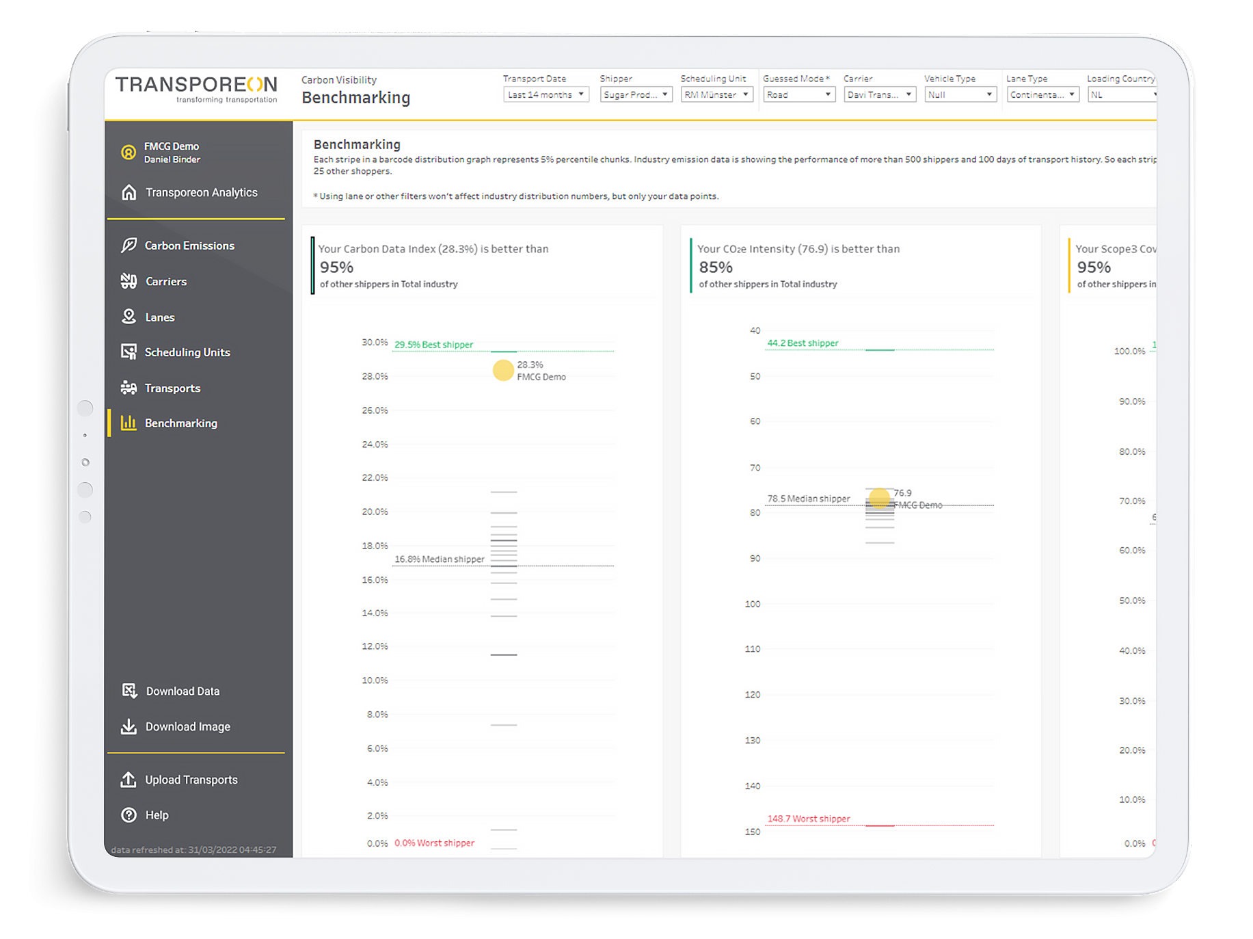Image resolution: width=1253 pixels, height=939 pixels.
Task: Click the Carbon Data Index summary heading
Action: [433, 249]
